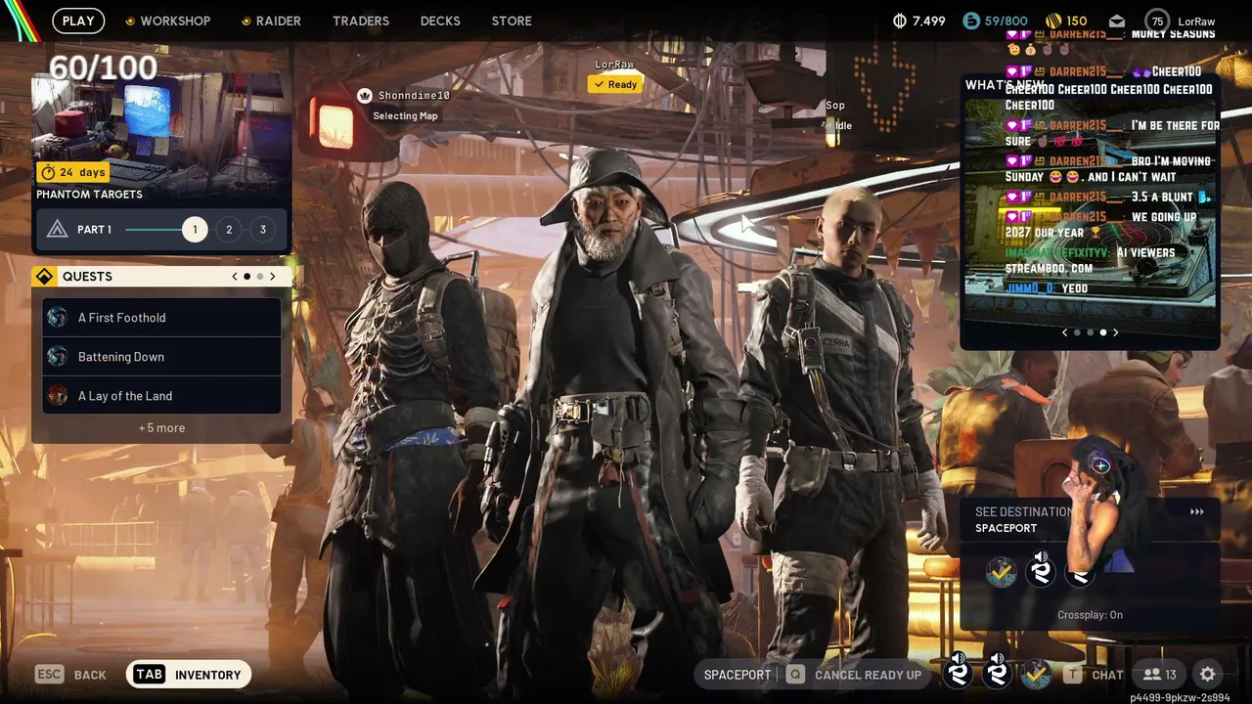Select step 3 of Phantom Targets
The height and width of the screenshot is (704, 1252).
pyautogui.click(x=262, y=230)
